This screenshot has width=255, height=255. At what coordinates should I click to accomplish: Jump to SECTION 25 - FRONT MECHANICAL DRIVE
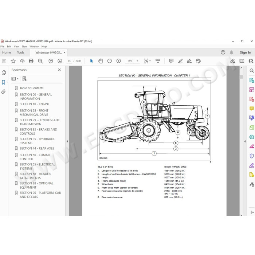(x=34, y=113)
